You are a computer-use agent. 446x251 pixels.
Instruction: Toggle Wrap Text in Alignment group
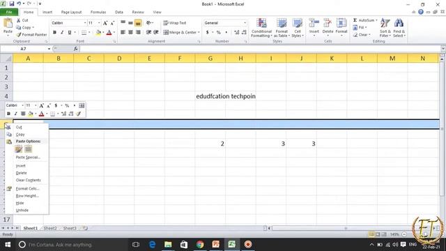(x=175, y=23)
